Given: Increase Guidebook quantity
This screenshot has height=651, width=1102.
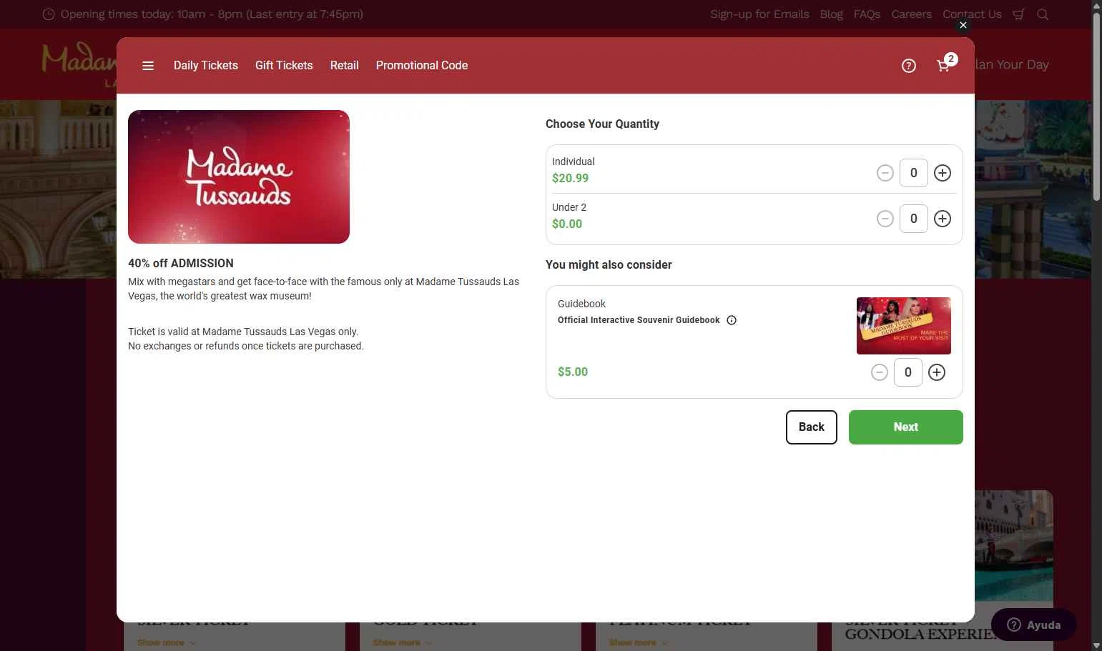Looking at the screenshot, I should coord(937,372).
